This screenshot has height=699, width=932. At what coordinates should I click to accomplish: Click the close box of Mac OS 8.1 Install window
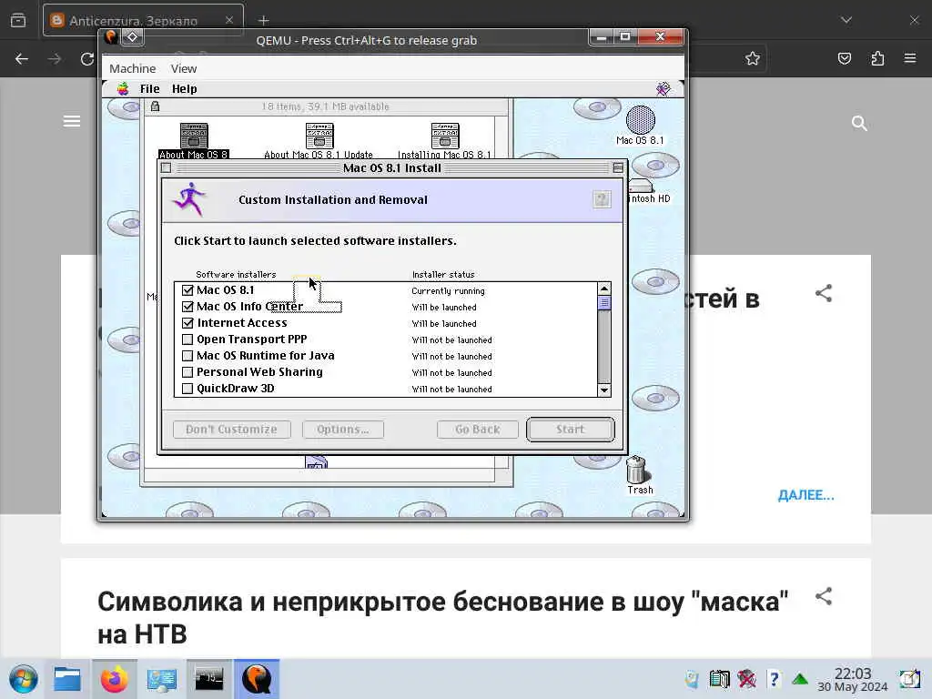click(x=167, y=168)
